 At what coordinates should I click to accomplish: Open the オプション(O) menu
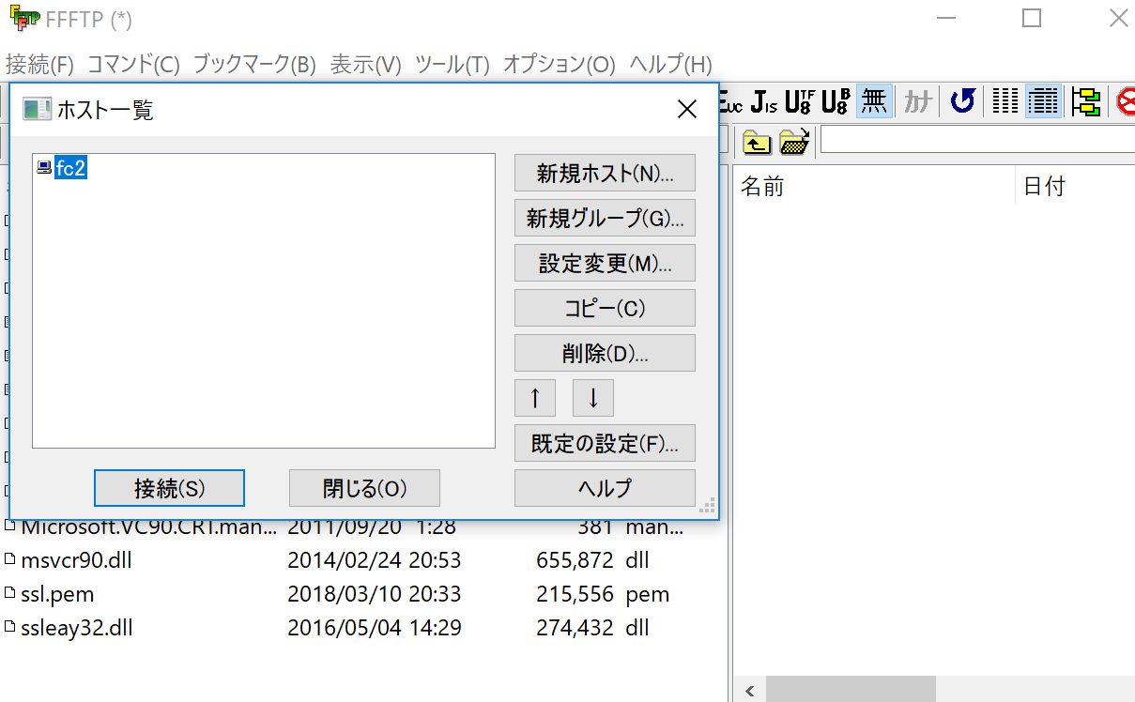tap(559, 65)
